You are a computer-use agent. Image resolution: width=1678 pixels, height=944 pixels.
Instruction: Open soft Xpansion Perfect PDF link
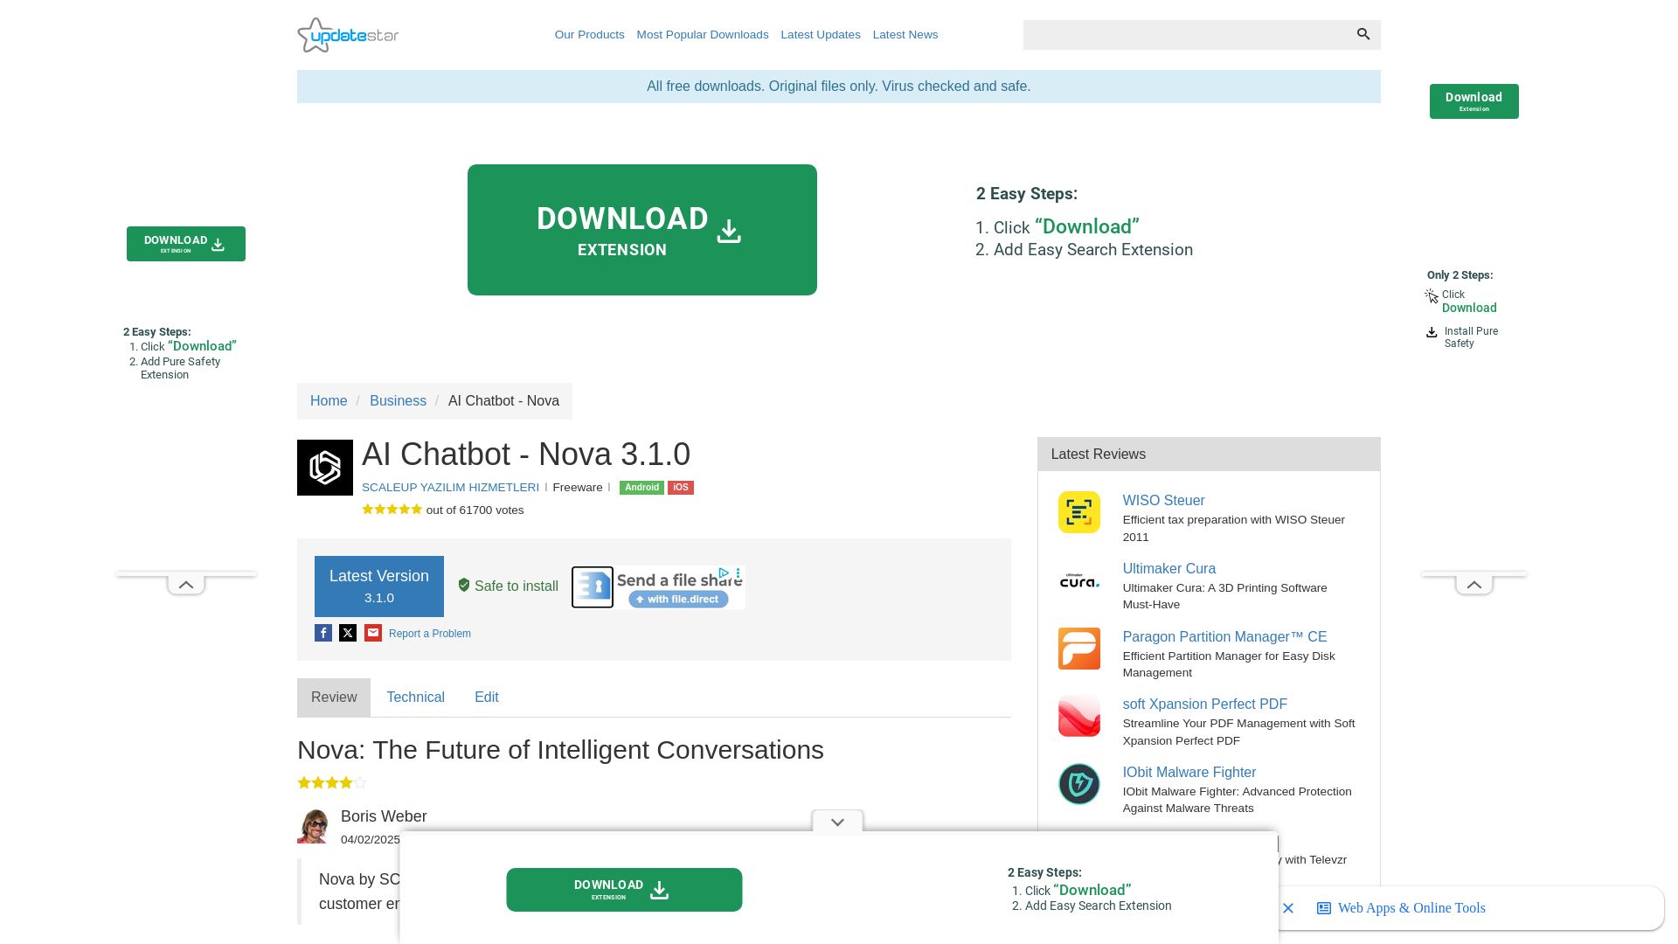[1205, 705]
